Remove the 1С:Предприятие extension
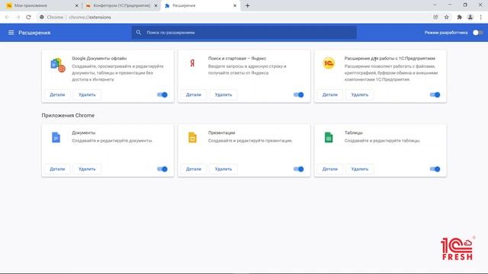Screen dimensions: 488x274 [x=359, y=94]
